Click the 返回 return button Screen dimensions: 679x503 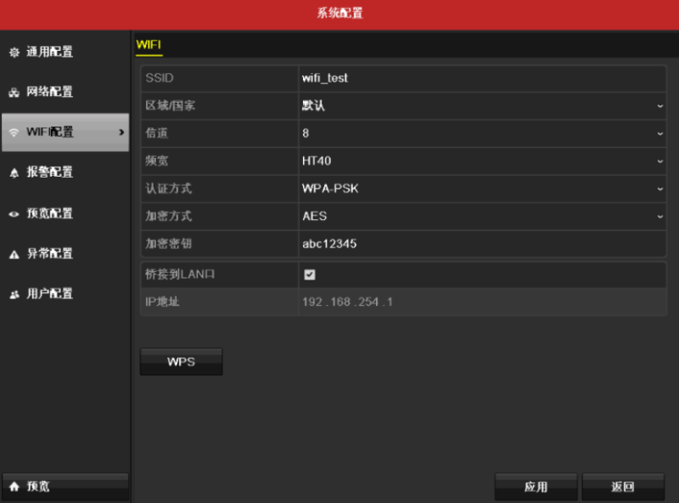click(x=623, y=486)
